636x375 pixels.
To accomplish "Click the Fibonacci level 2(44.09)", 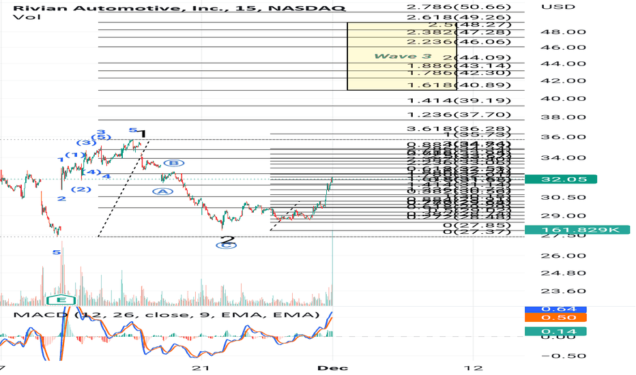I will [476, 58].
